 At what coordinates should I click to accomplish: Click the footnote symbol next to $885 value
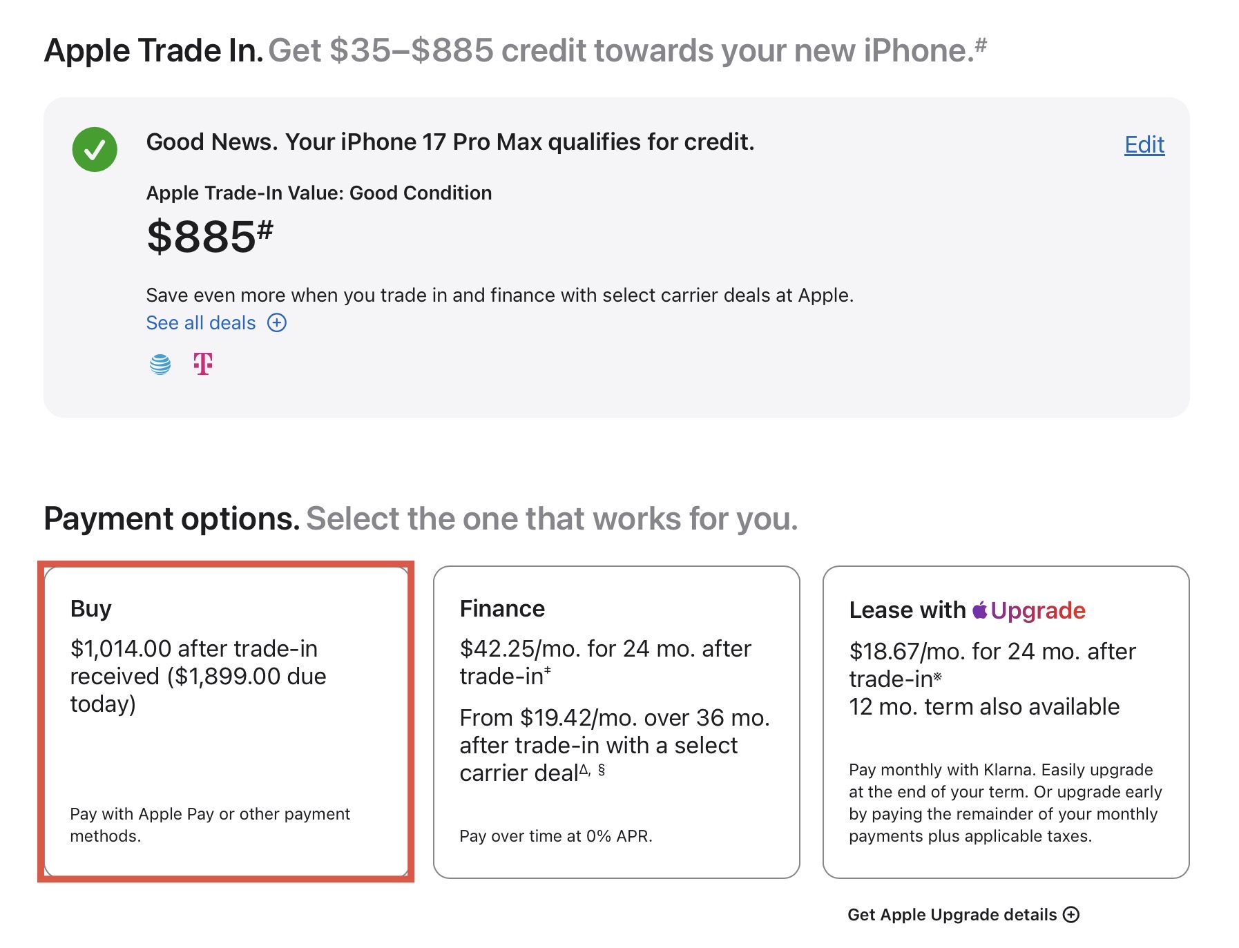pos(265,229)
